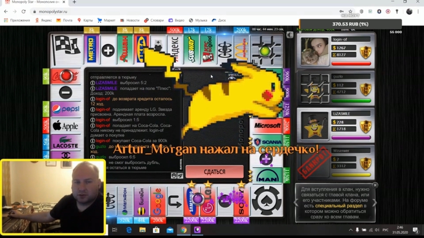Open a new browser tab
Image resolution: width=424 pixels, height=238 pixels.
[74, 2]
